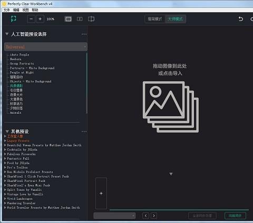Expand Beautiful Woman Presets by Matthew Jordan Smith
Screen dimensions: 253x223
pyautogui.click(x=5, y=145)
